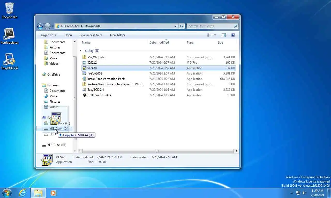Open the volume control in system tray
The width and height of the screenshot is (331, 198).
(x=304, y=193)
